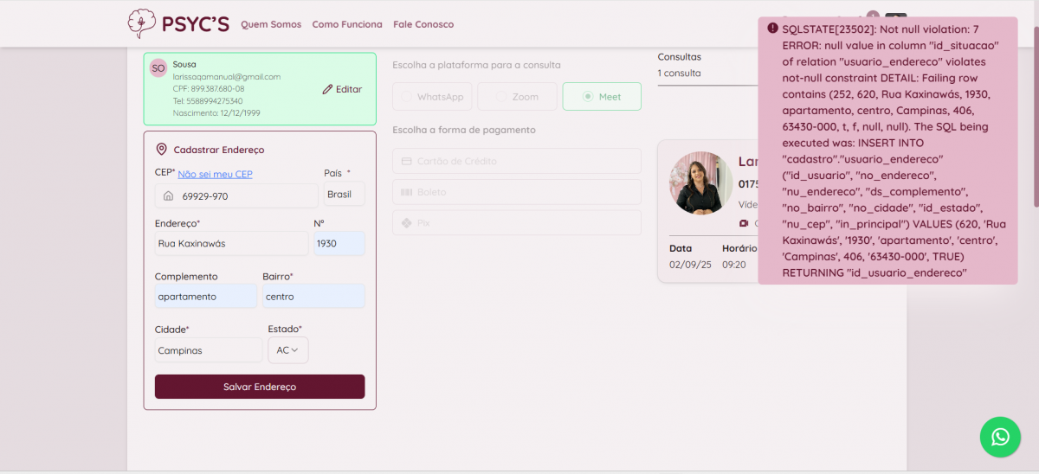The width and height of the screenshot is (1039, 474).
Task: Click the pencil icon beside Editar
Action: 327,89
